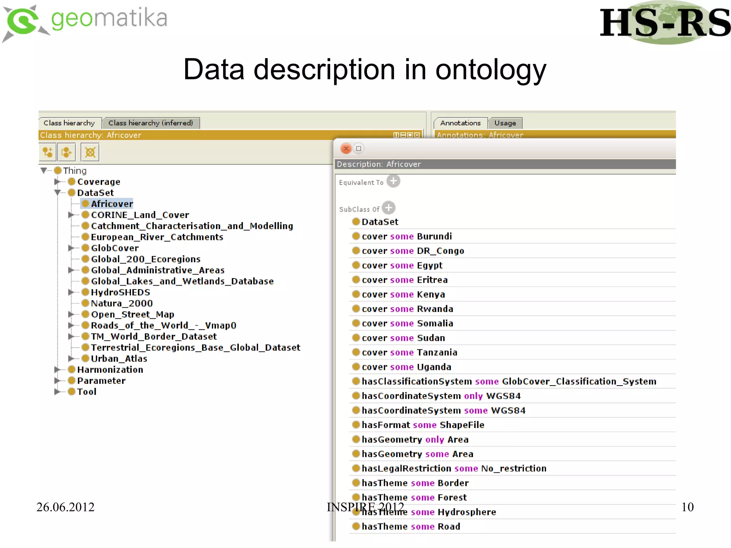Add a SubClass Of expression with plus
731x548 pixels.
coord(389,208)
